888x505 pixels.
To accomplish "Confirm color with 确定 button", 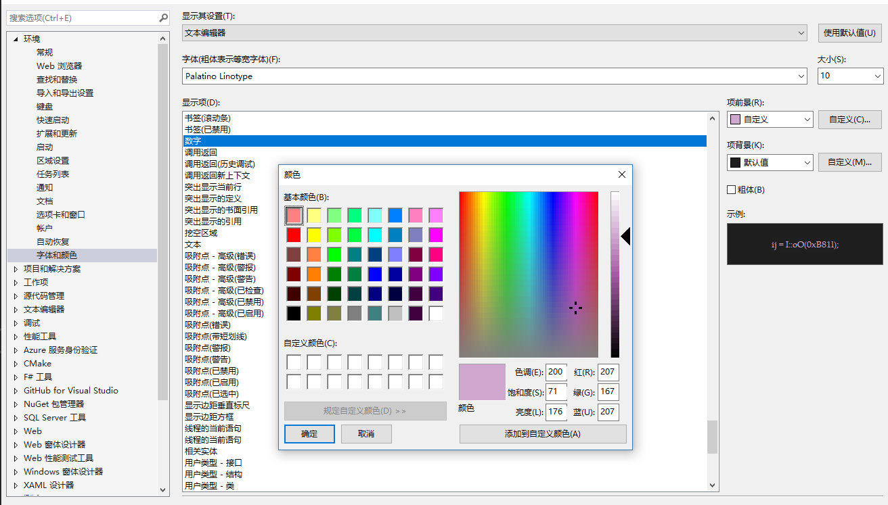I will (309, 434).
